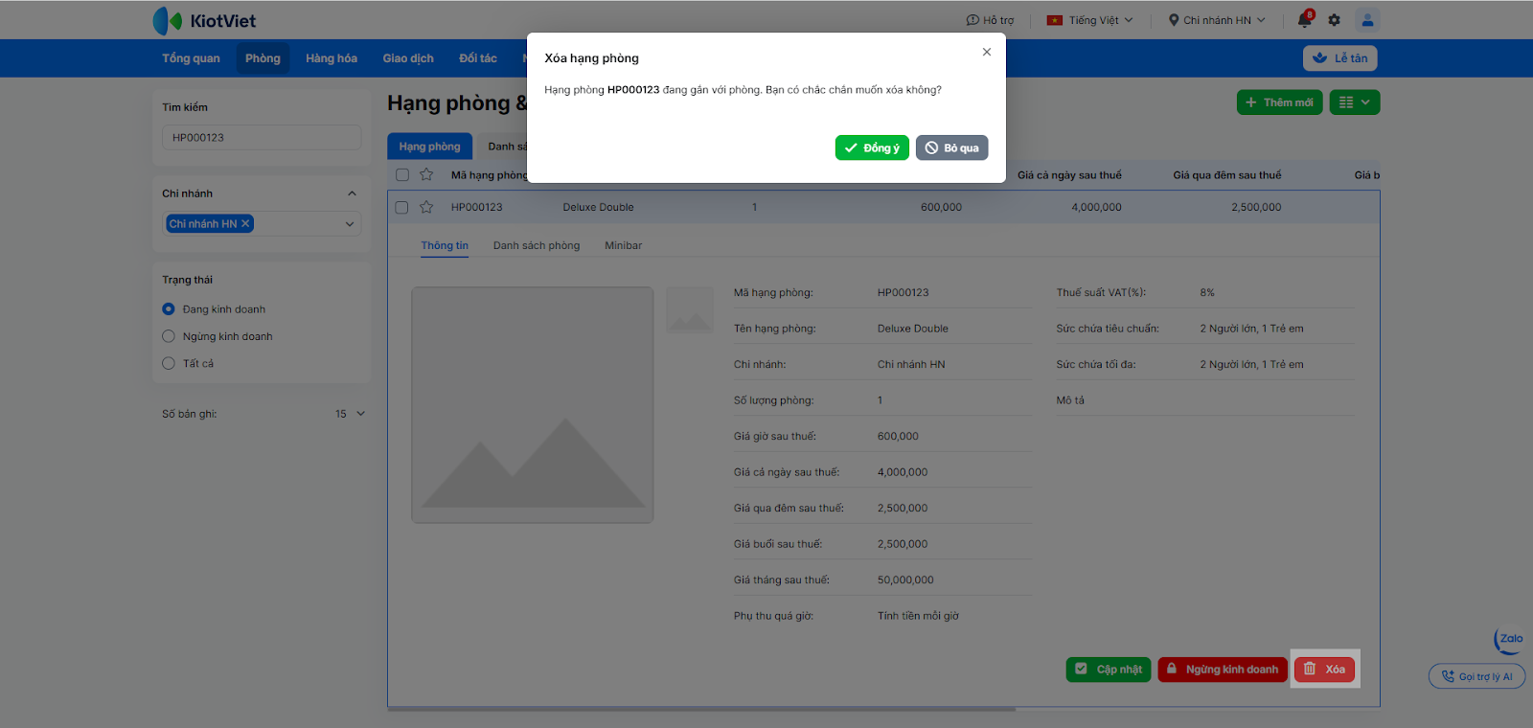Select the Đang kinh doanh radio option
Image resolution: width=1533 pixels, height=728 pixels.
coord(169,309)
